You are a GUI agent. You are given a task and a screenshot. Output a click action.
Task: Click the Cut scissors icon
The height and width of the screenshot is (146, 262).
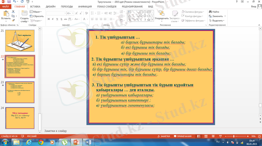pos(13,12)
